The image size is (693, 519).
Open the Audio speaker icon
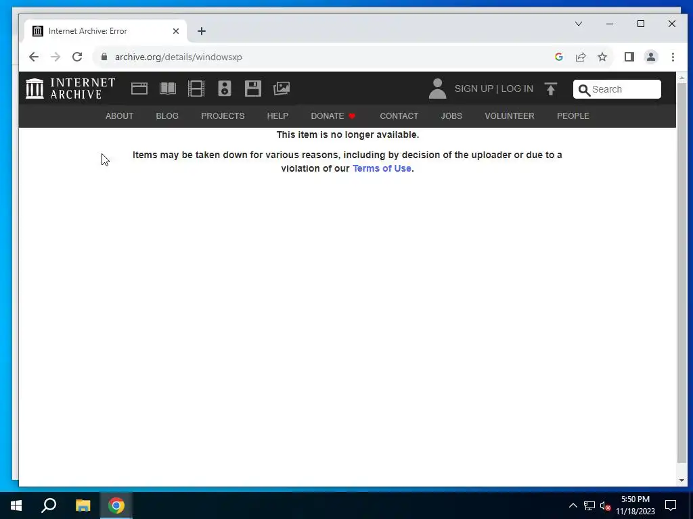pos(225,89)
